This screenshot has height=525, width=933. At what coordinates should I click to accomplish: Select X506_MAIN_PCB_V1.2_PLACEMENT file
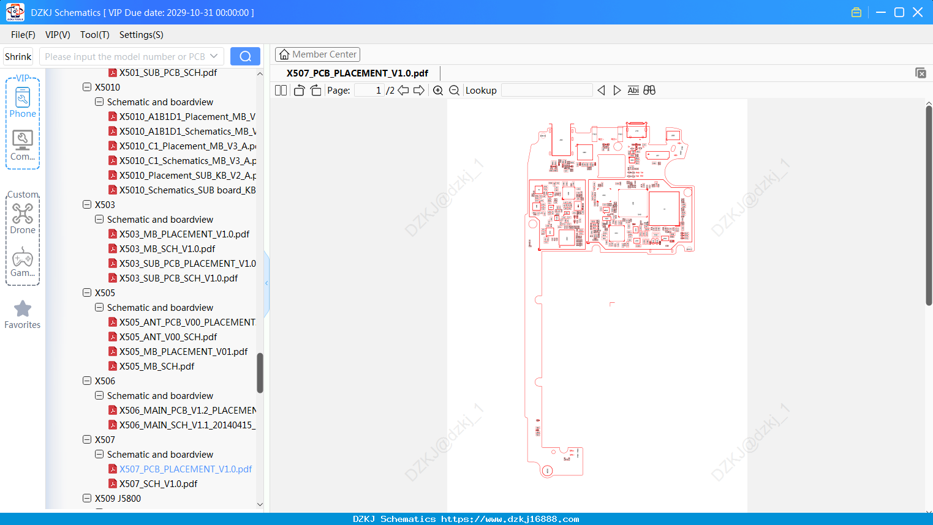coord(183,410)
